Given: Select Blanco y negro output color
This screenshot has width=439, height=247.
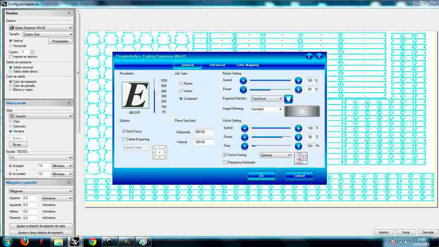Looking at the screenshot, I should click(11, 90).
